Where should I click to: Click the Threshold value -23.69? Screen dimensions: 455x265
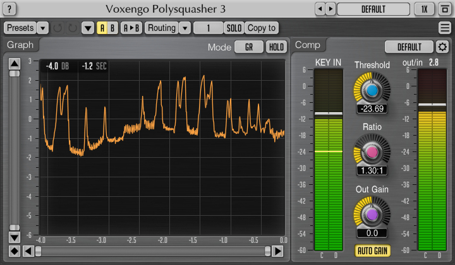372,109
